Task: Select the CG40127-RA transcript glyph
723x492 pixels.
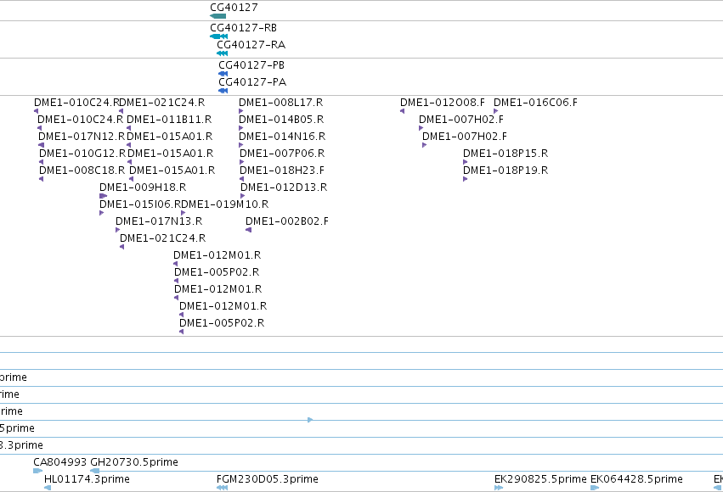Action: (x=223, y=53)
